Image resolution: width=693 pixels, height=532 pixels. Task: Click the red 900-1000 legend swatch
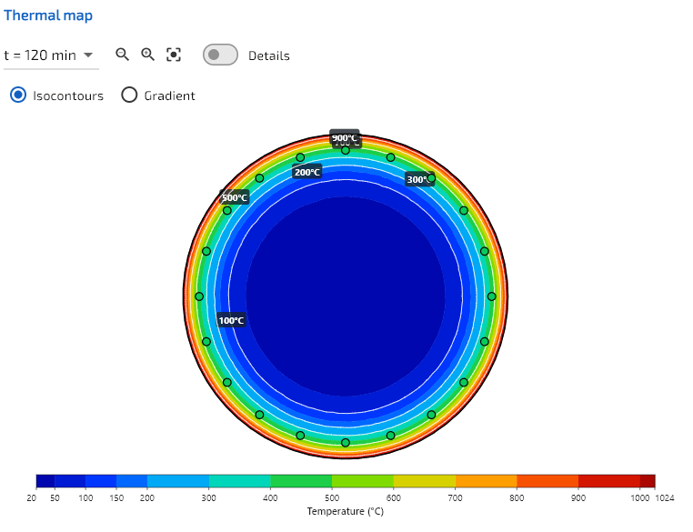609,481
